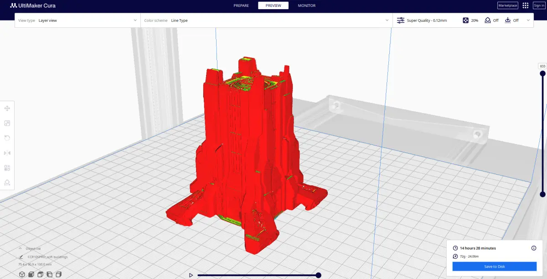Select the Move tool in left toolbar
The height and width of the screenshot is (279, 547).
[7, 108]
